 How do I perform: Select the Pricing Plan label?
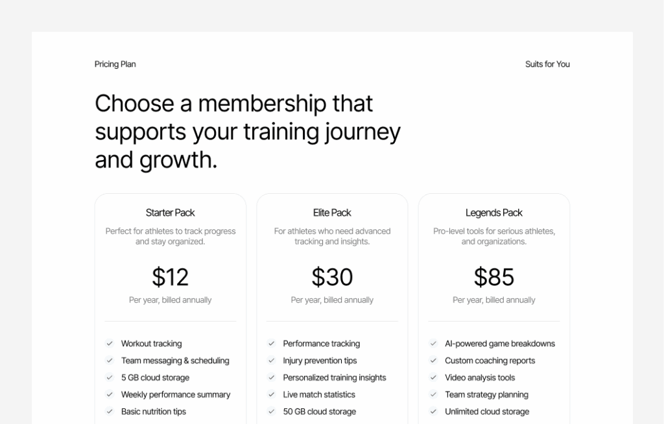pos(115,64)
